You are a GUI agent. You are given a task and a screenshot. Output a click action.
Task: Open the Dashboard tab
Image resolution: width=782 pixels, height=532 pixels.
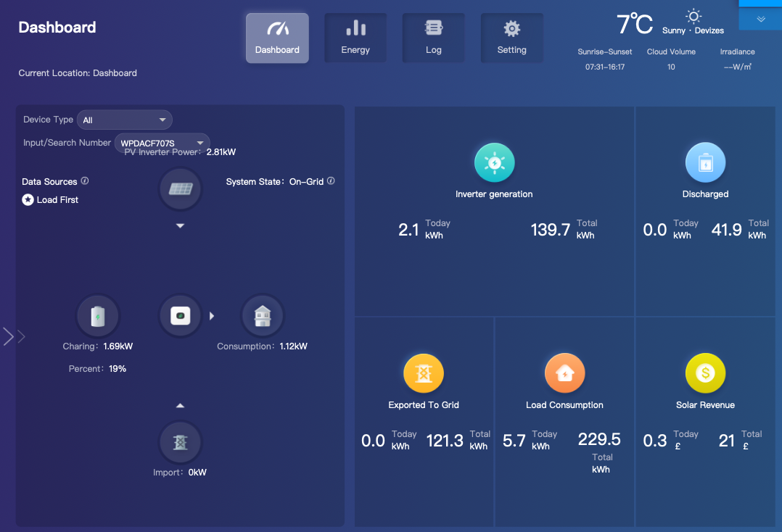tap(277, 38)
